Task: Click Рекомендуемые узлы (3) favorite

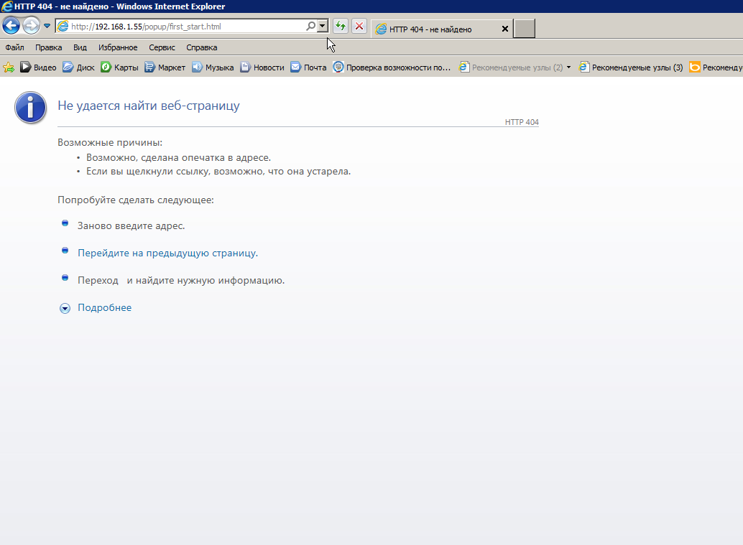Action: 631,67
